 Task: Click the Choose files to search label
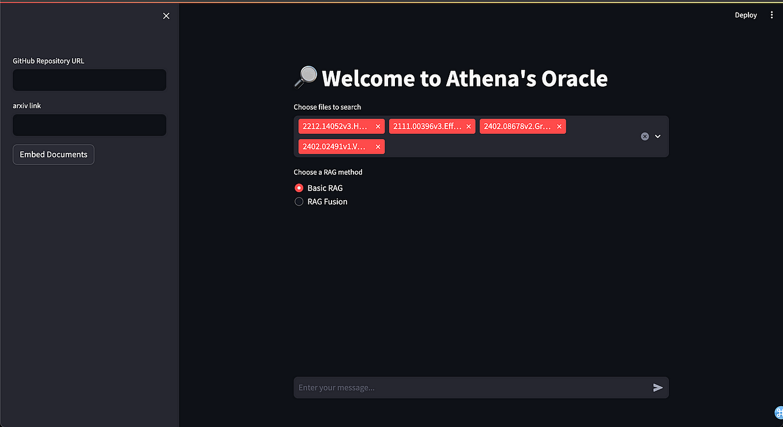click(x=327, y=107)
